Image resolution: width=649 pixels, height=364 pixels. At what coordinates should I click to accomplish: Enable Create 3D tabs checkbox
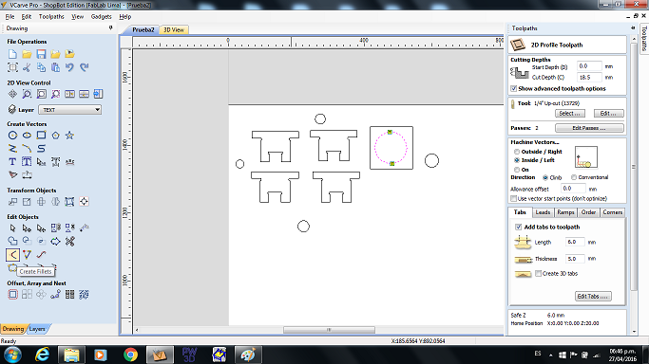(x=539, y=274)
